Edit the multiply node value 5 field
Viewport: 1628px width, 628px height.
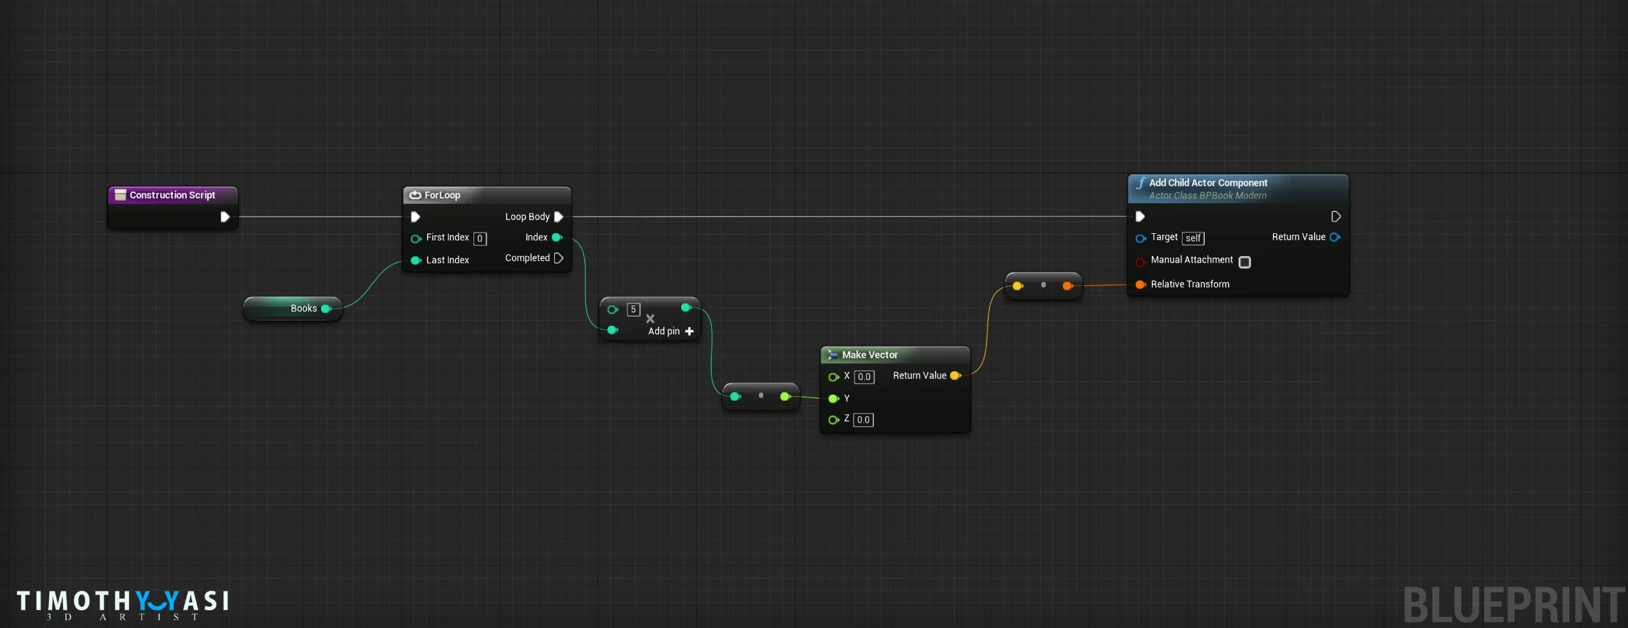point(634,309)
